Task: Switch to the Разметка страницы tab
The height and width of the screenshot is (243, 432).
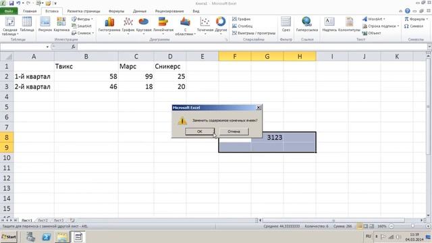Action: click(84, 11)
